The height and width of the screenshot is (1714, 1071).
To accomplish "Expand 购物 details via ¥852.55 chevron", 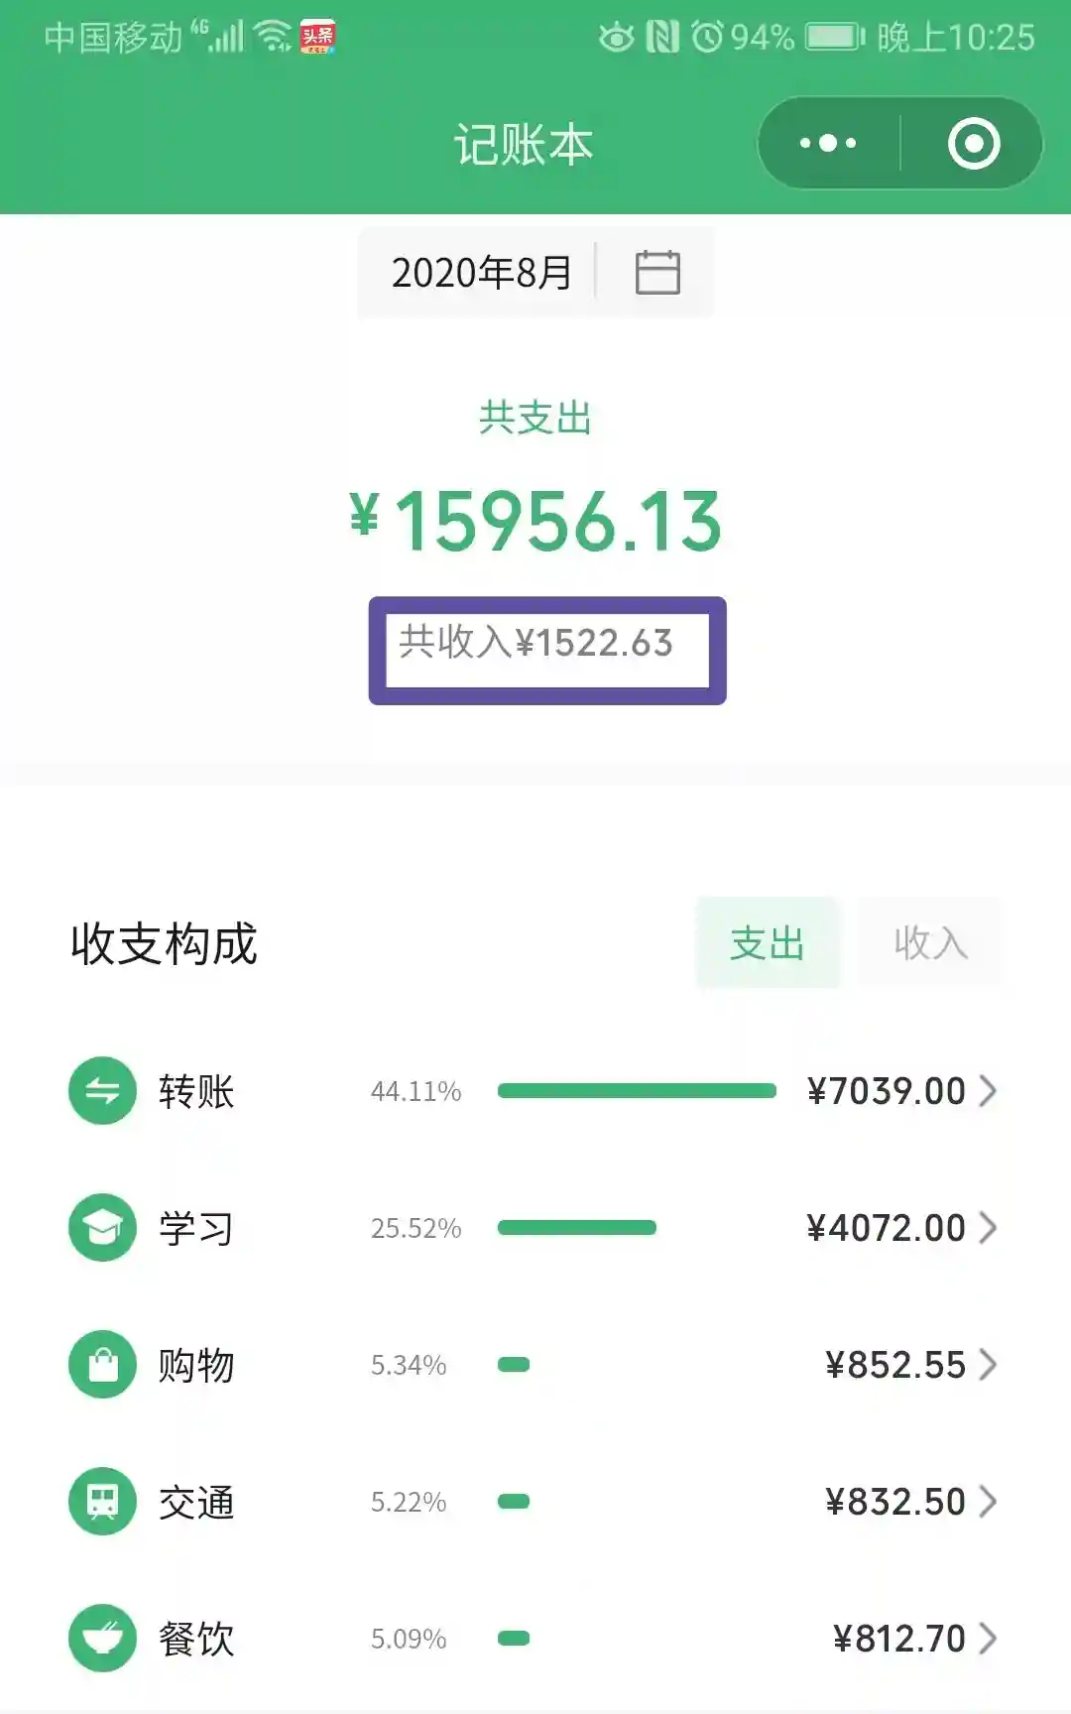I will pos(988,1365).
